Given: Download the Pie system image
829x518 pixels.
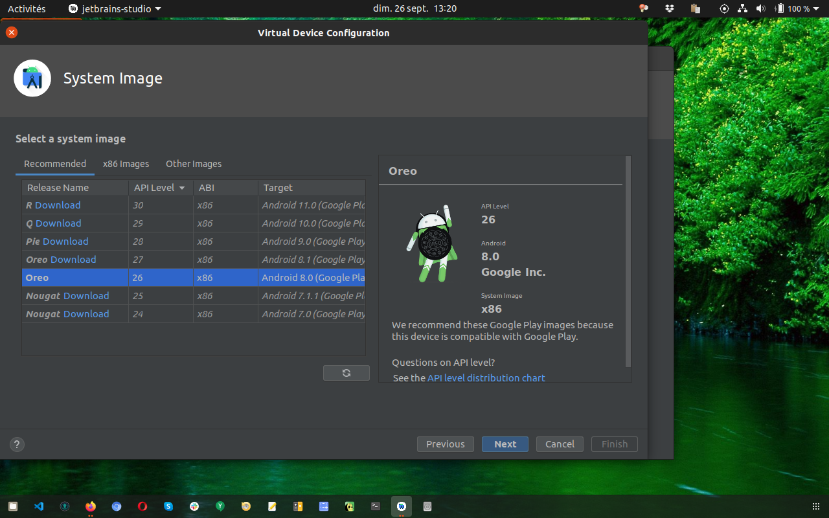Looking at the screenshot, I should coord(65,242).
